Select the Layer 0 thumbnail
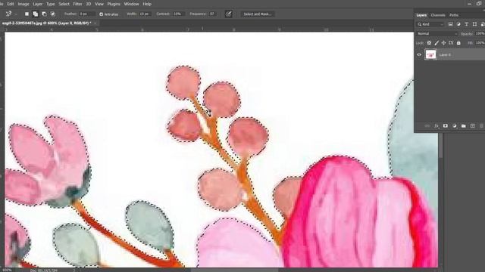The image size is (485, 272). (430, 54)
